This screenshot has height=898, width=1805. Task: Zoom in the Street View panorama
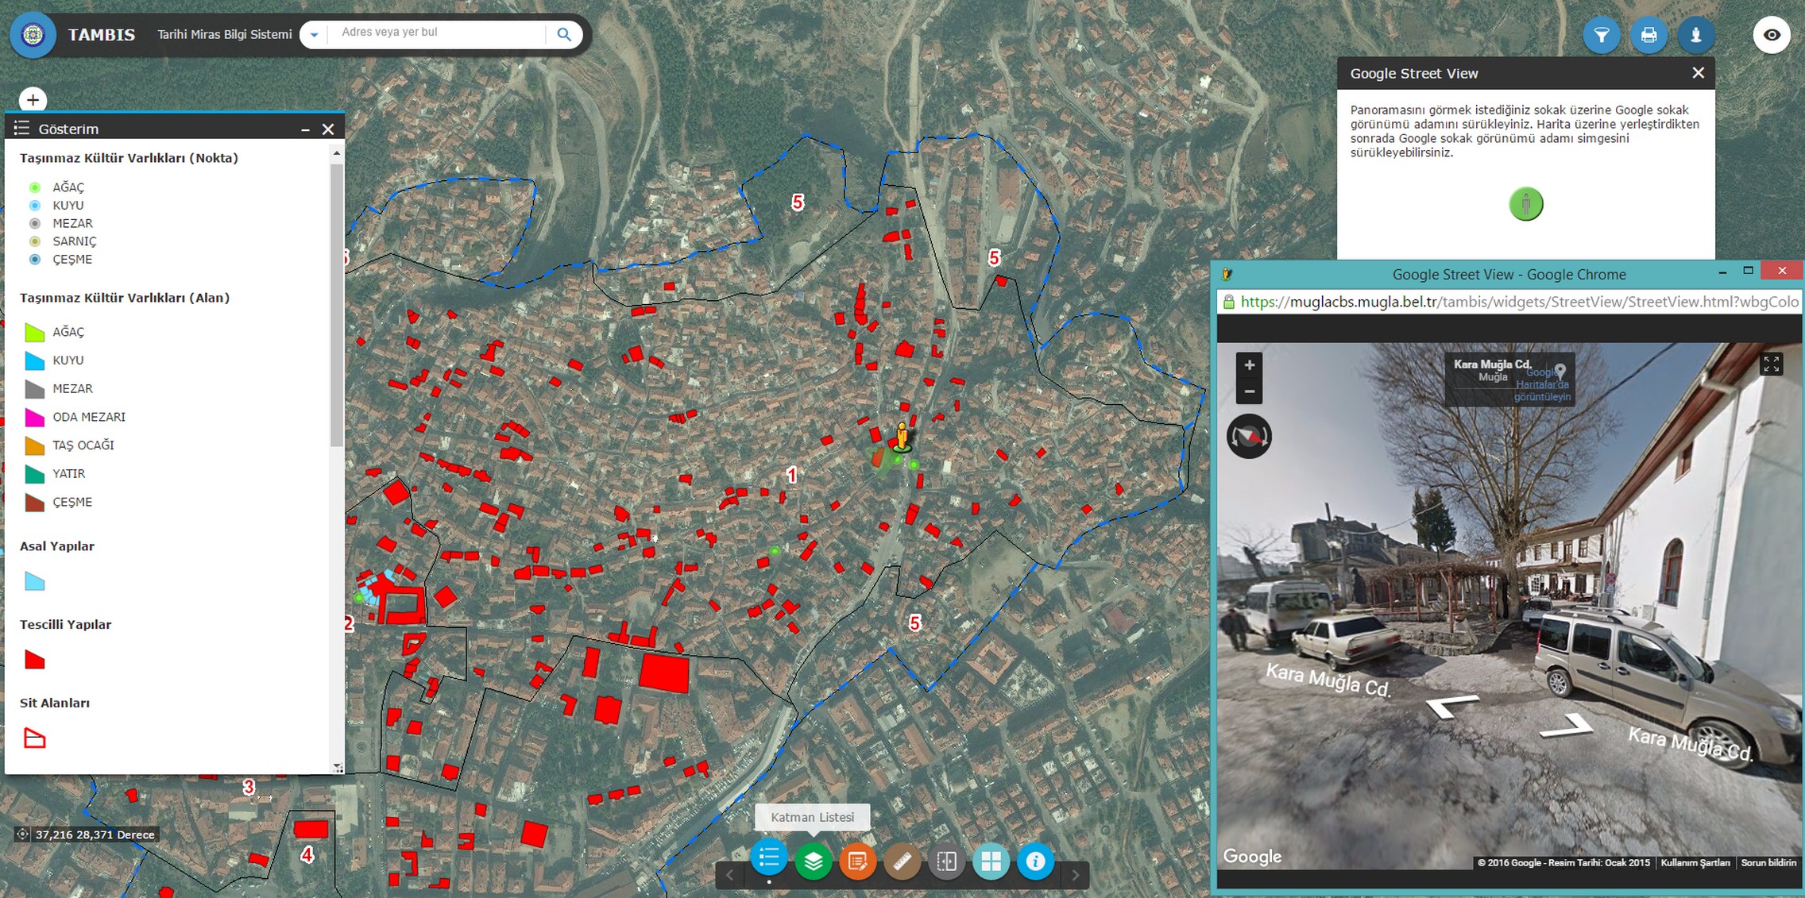tap(1249, 365)
